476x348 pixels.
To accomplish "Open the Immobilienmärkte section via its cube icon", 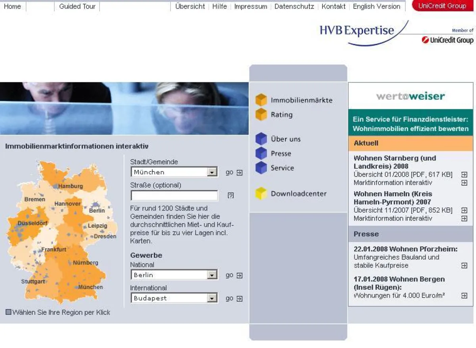I will (262, 100).
